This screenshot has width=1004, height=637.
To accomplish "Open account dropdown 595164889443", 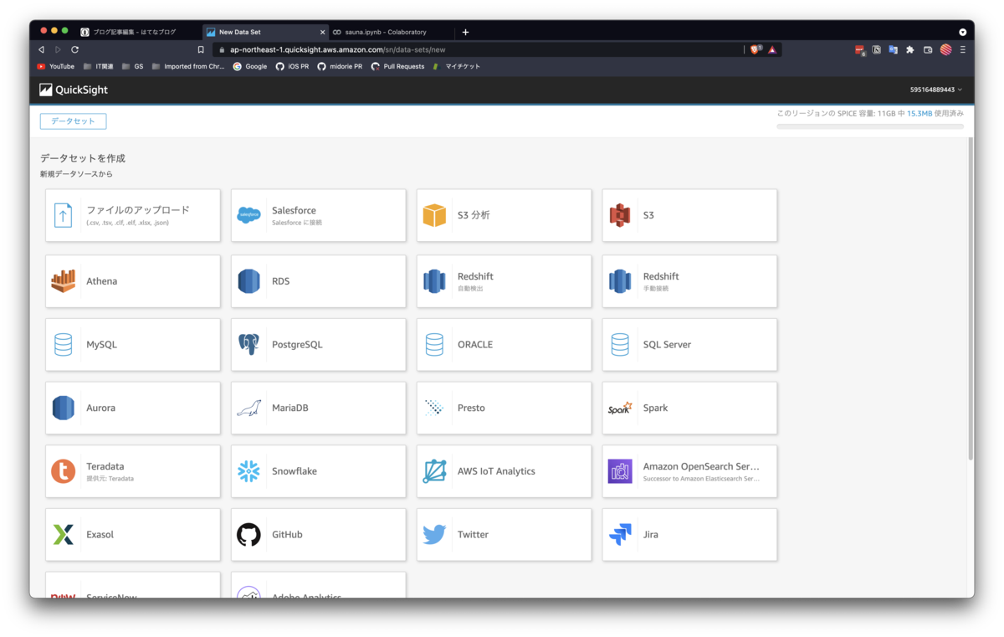I will [x=936, y=90].
